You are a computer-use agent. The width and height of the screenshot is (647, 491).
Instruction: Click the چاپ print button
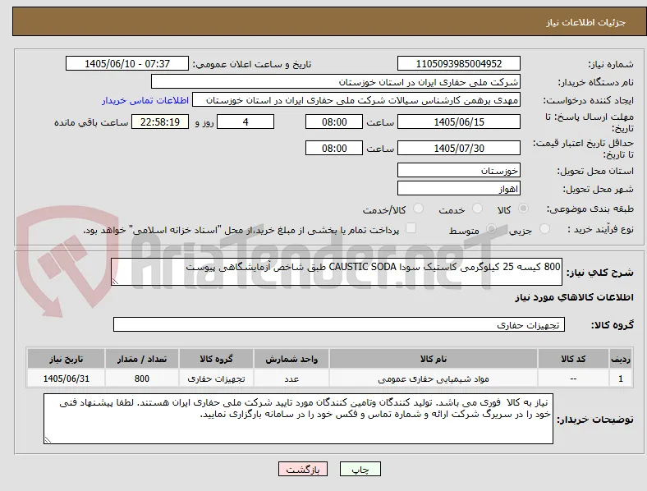[x=360, y=469]
